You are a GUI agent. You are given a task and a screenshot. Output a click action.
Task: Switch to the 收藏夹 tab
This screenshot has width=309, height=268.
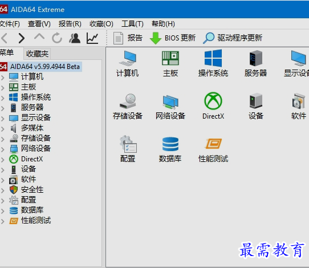click(37, 54)
